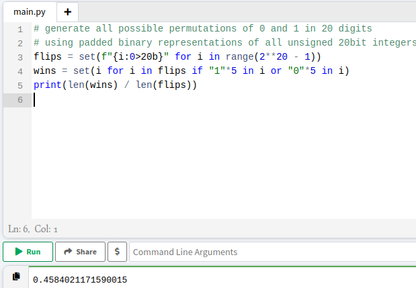Click line number 6 in the gutter
This screenshot has width=416, height=288.
(20, 99)
